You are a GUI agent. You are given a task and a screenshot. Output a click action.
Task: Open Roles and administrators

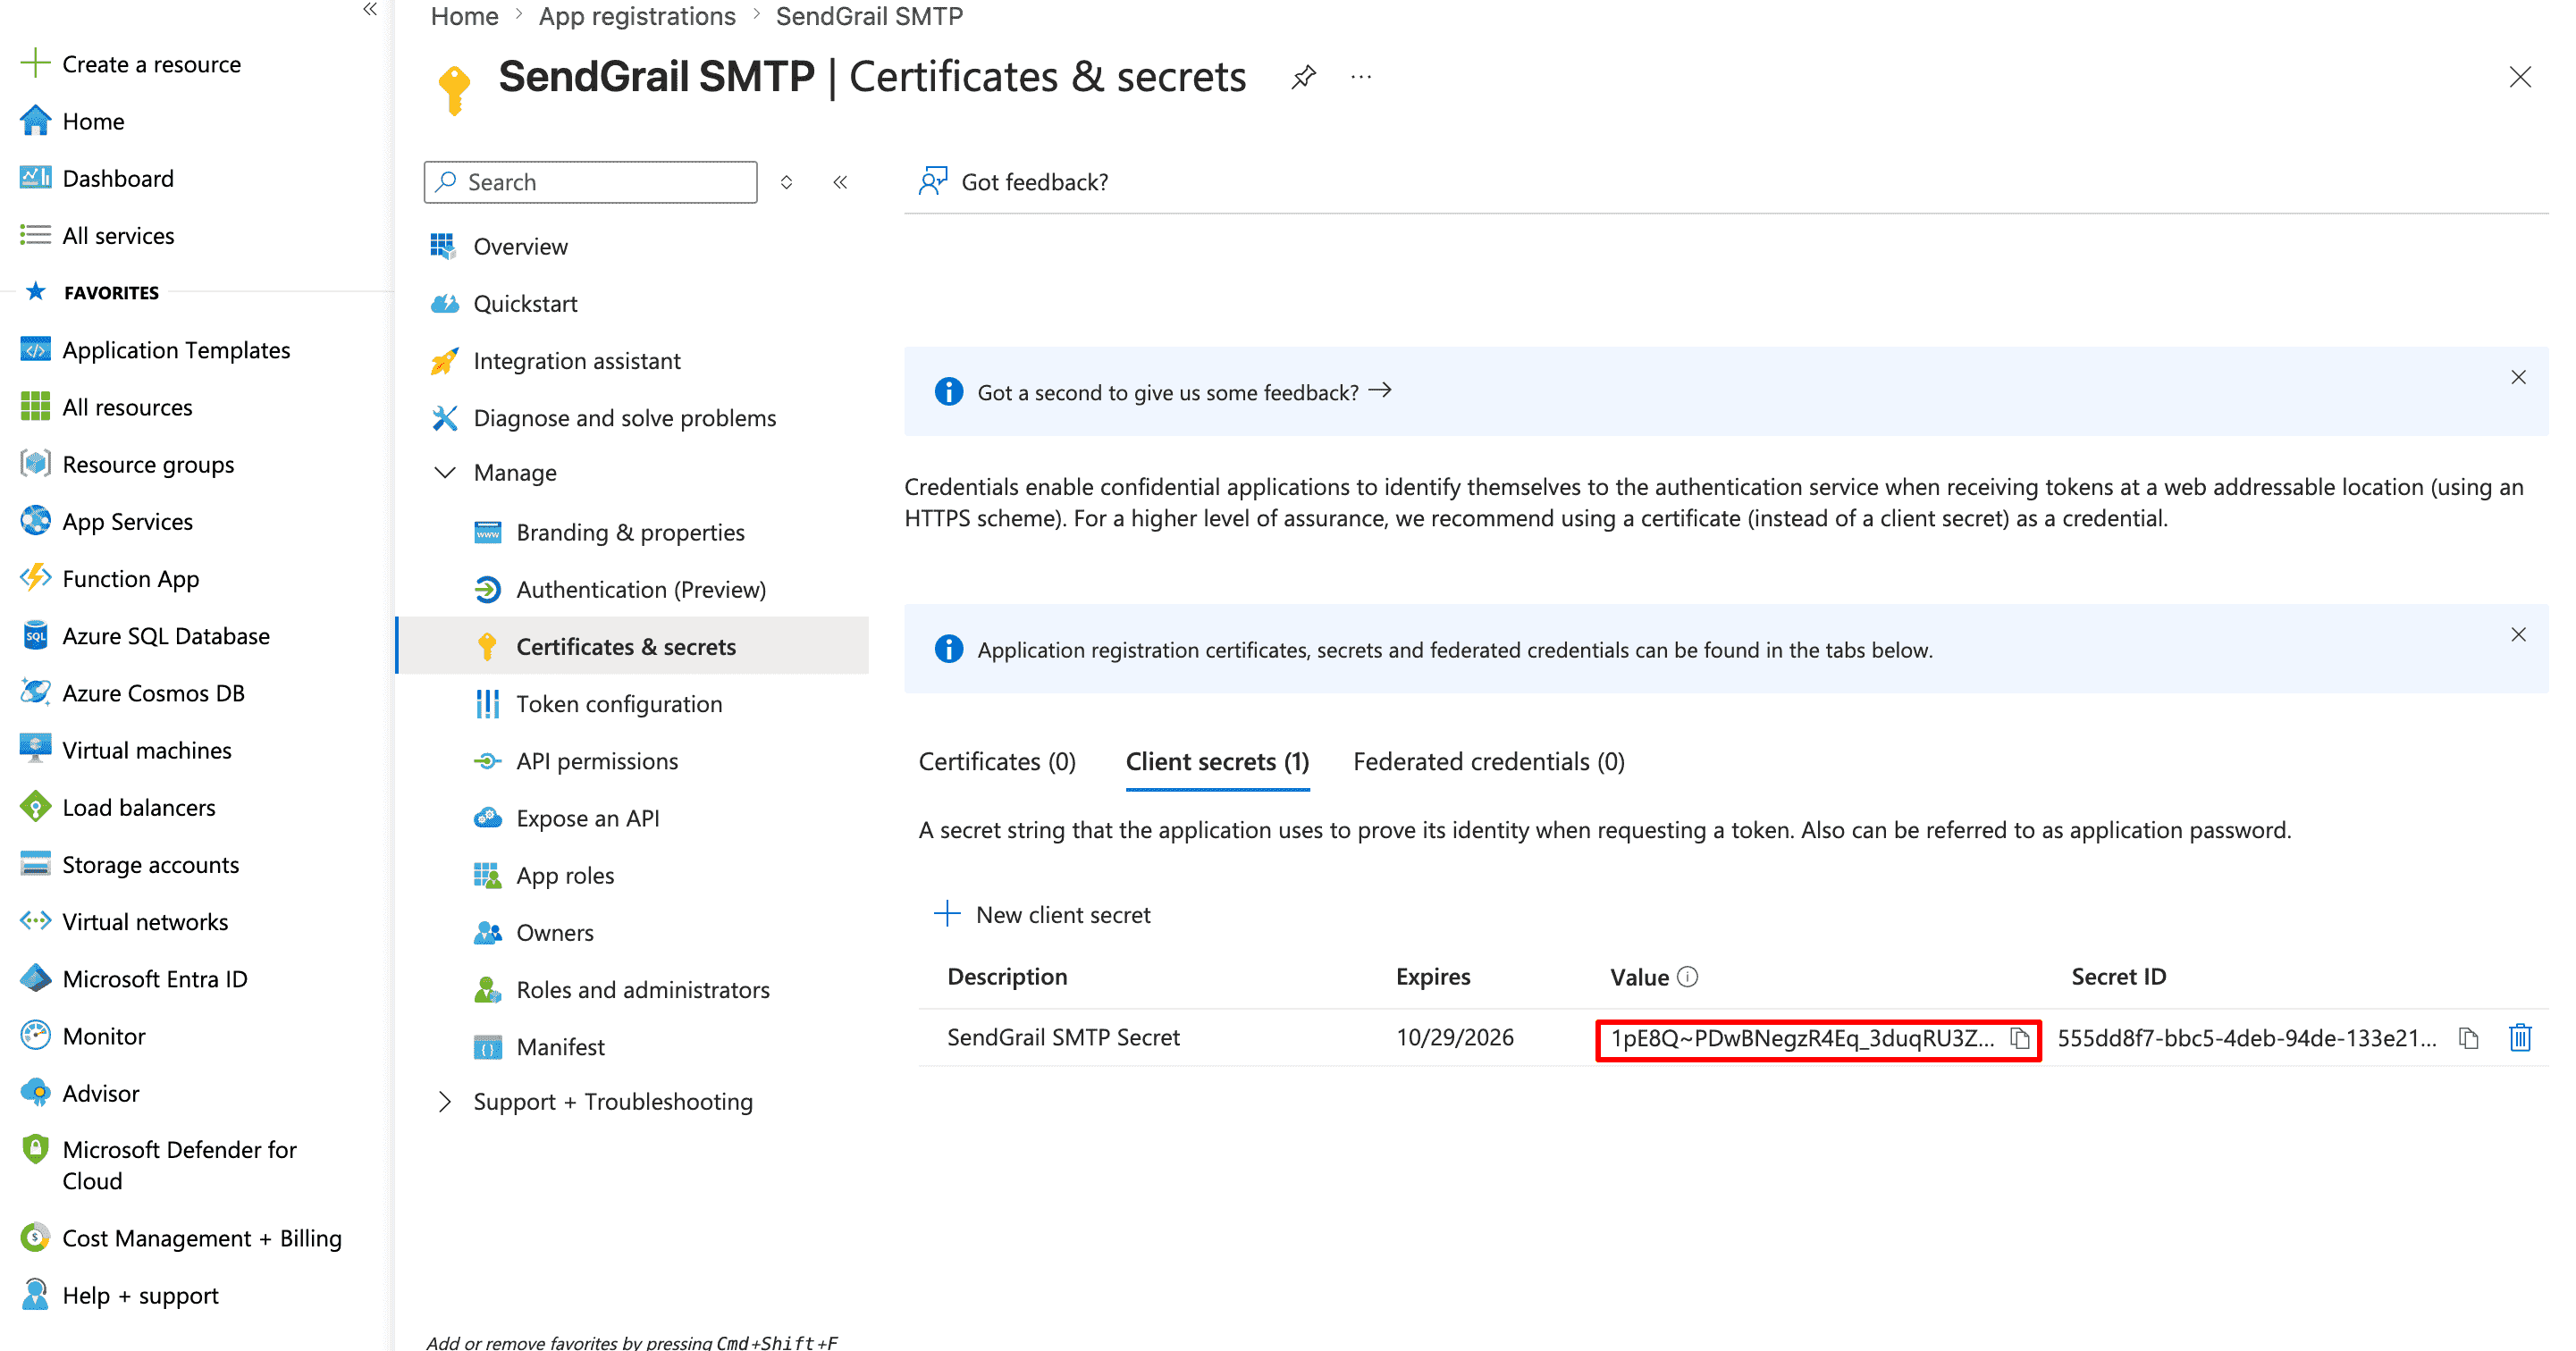pos(642,990)
